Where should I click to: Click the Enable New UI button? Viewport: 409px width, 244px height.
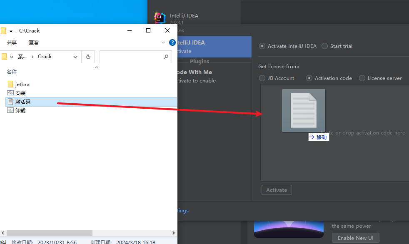(356, 238)
